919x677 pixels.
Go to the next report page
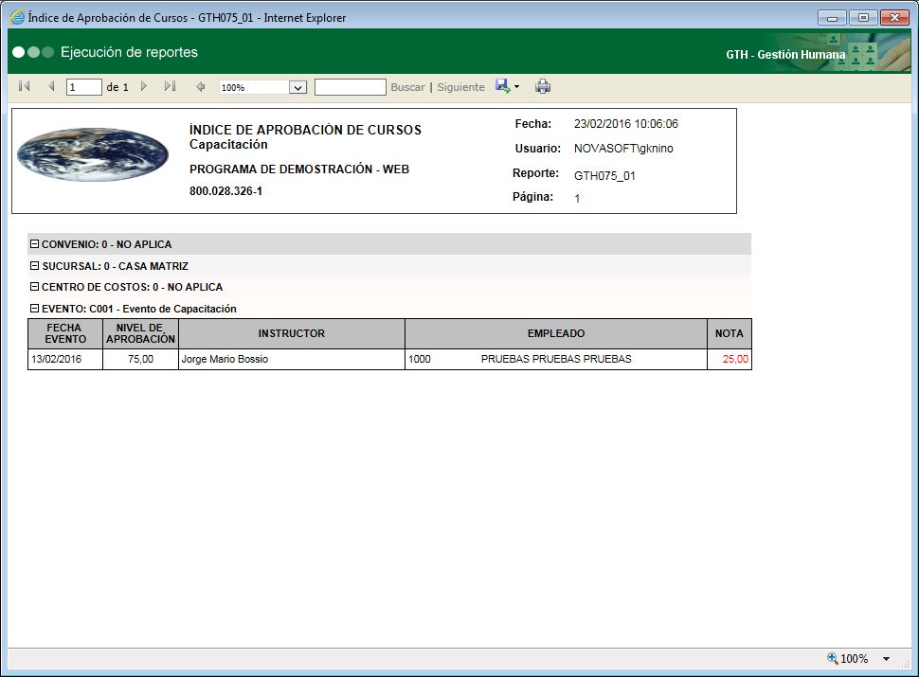pyautogui.click(x=144, y=87)
